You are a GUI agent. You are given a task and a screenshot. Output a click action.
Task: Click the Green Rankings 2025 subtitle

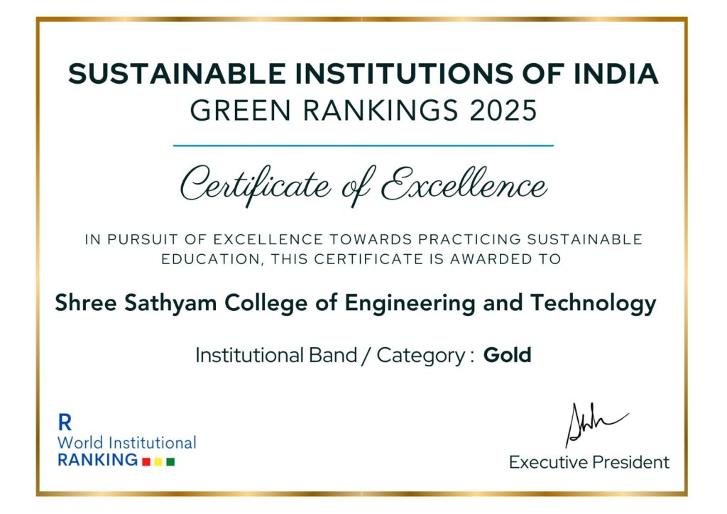(363, 111)
